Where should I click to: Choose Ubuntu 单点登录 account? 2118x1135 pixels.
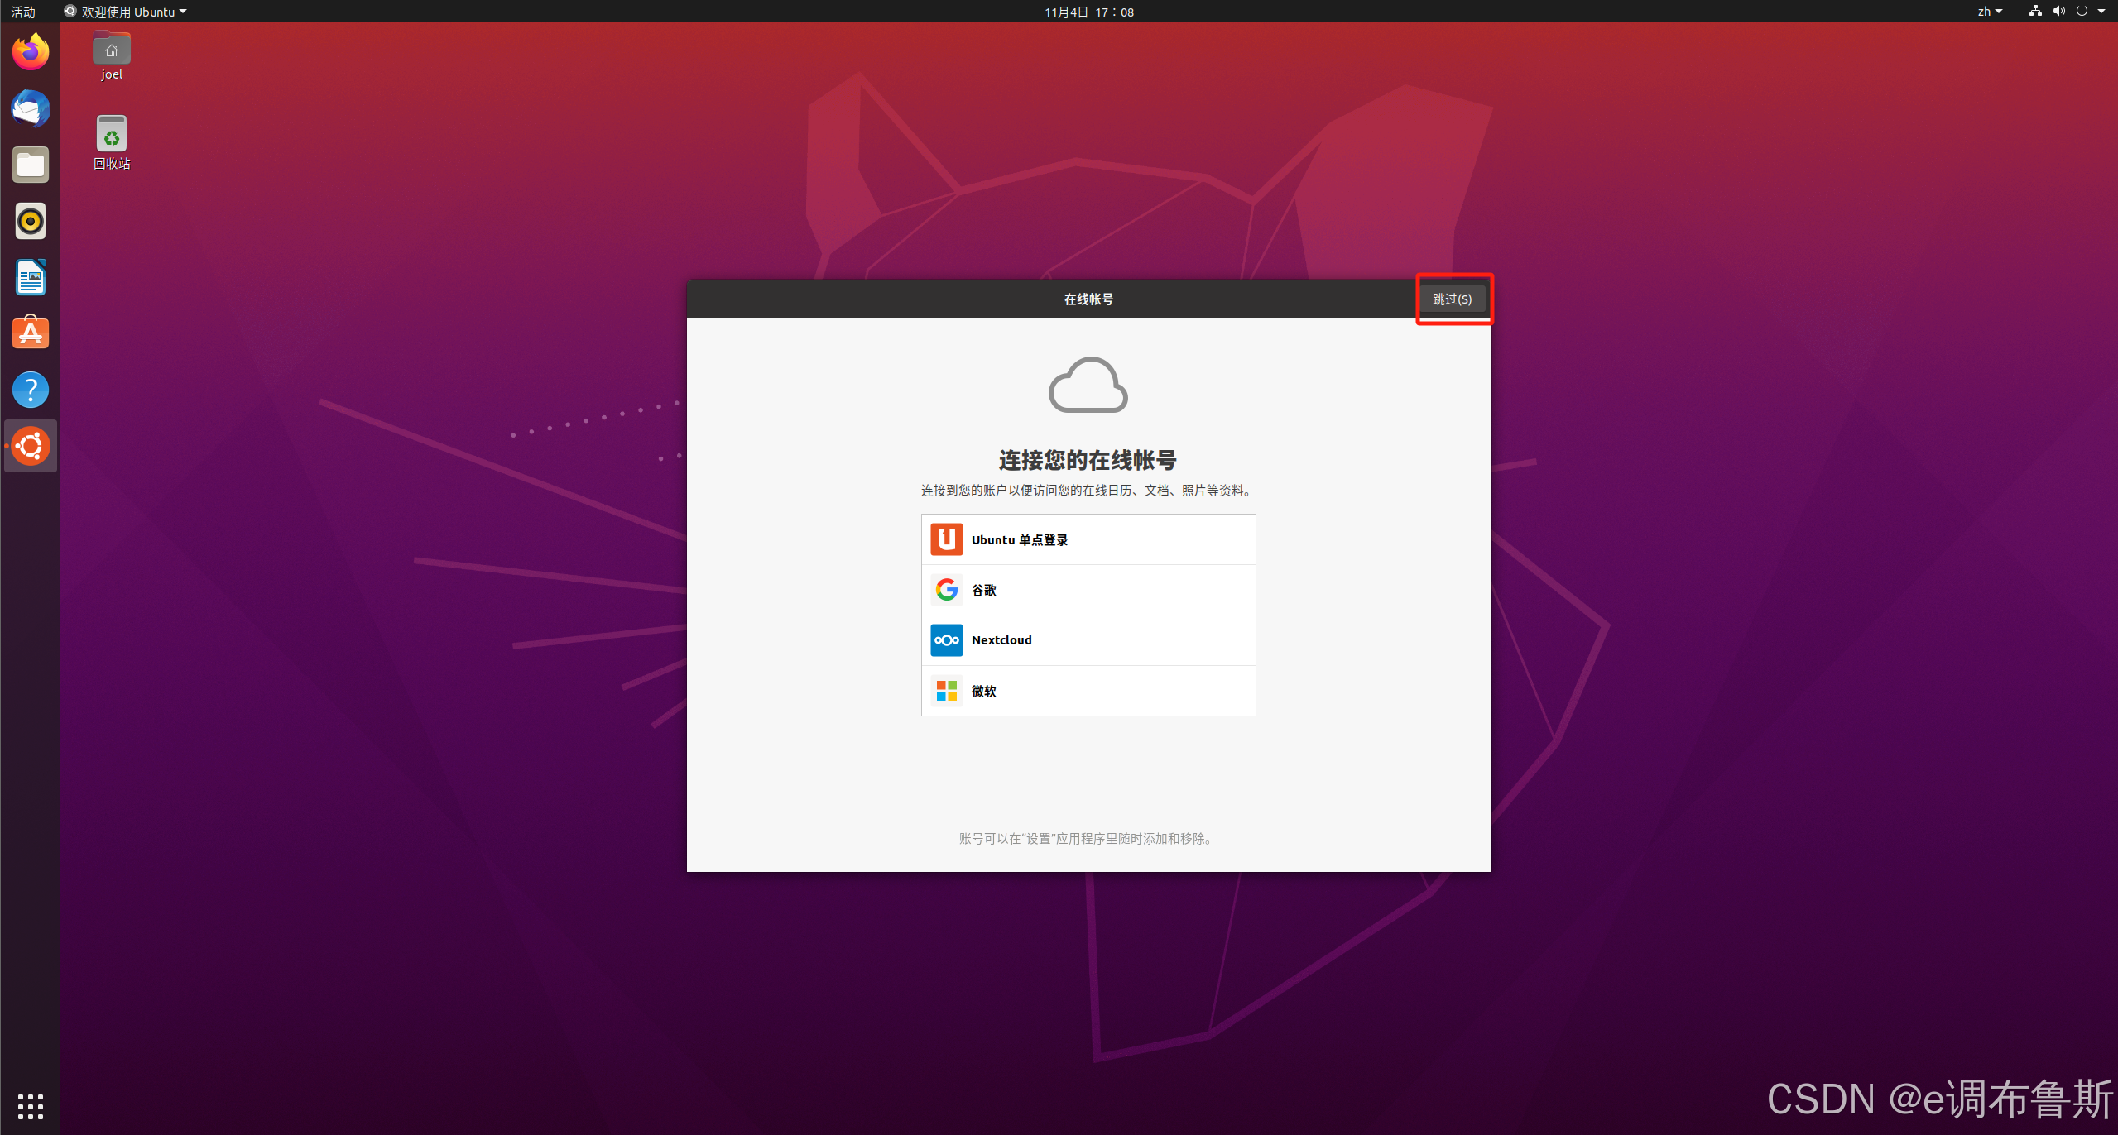1088,539
